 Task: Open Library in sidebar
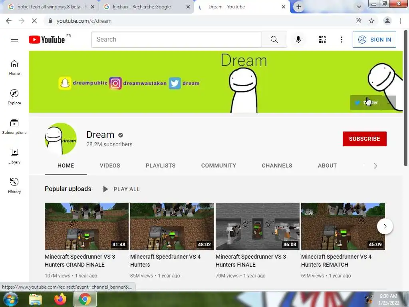pyautogui.click(x=14, y=156)
